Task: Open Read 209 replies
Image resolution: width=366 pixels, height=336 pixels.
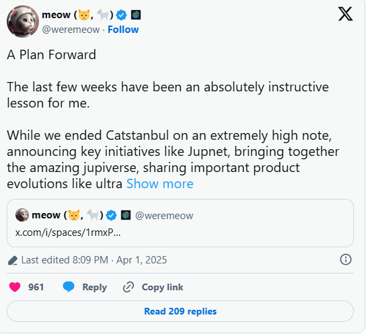Action: (x=180, y=311)
